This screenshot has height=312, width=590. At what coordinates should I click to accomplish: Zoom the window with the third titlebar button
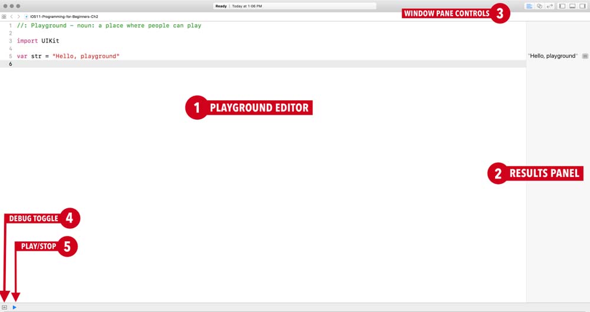[x=18, y=6]
